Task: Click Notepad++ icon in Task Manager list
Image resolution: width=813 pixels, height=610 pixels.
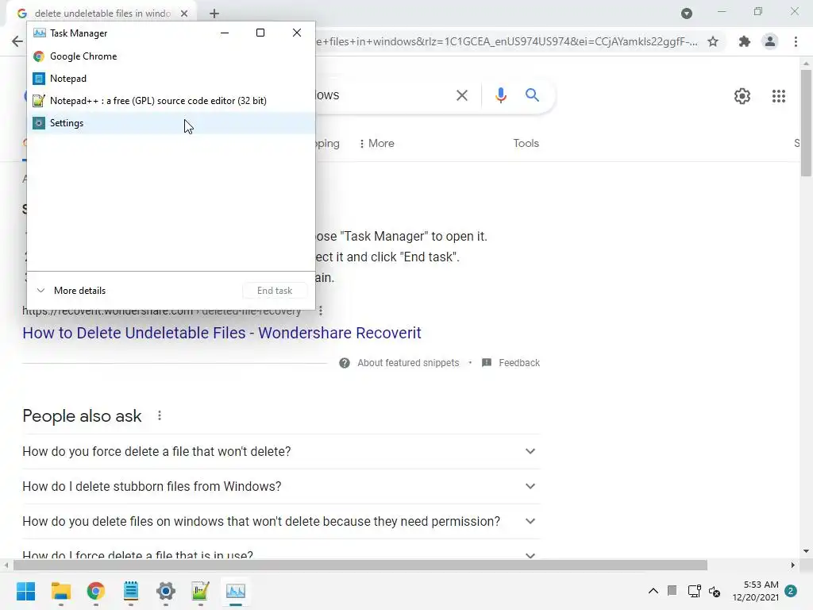Action: [x=39, y=101]
